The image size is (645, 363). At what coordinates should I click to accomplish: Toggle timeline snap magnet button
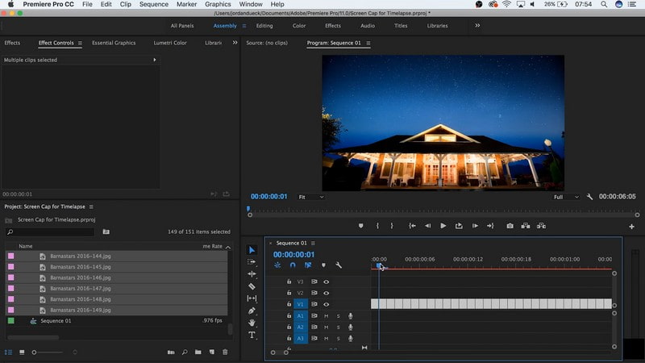pos(293,265)
